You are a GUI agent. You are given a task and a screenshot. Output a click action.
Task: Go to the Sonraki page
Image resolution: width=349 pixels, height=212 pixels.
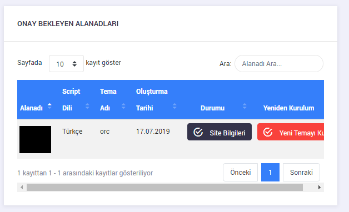[301, 173]
